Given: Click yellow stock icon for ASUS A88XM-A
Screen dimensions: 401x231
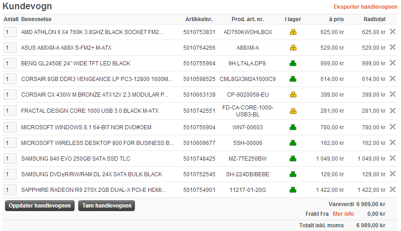Looking at the screenshot, I should click(293, 48).
